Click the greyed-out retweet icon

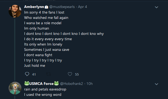pyautogui.click(x=48, y=74)
